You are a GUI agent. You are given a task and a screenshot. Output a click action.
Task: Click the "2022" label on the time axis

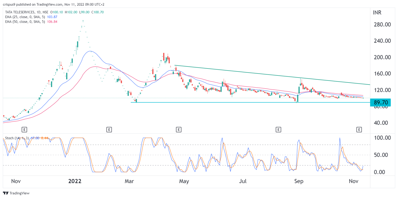75,181
